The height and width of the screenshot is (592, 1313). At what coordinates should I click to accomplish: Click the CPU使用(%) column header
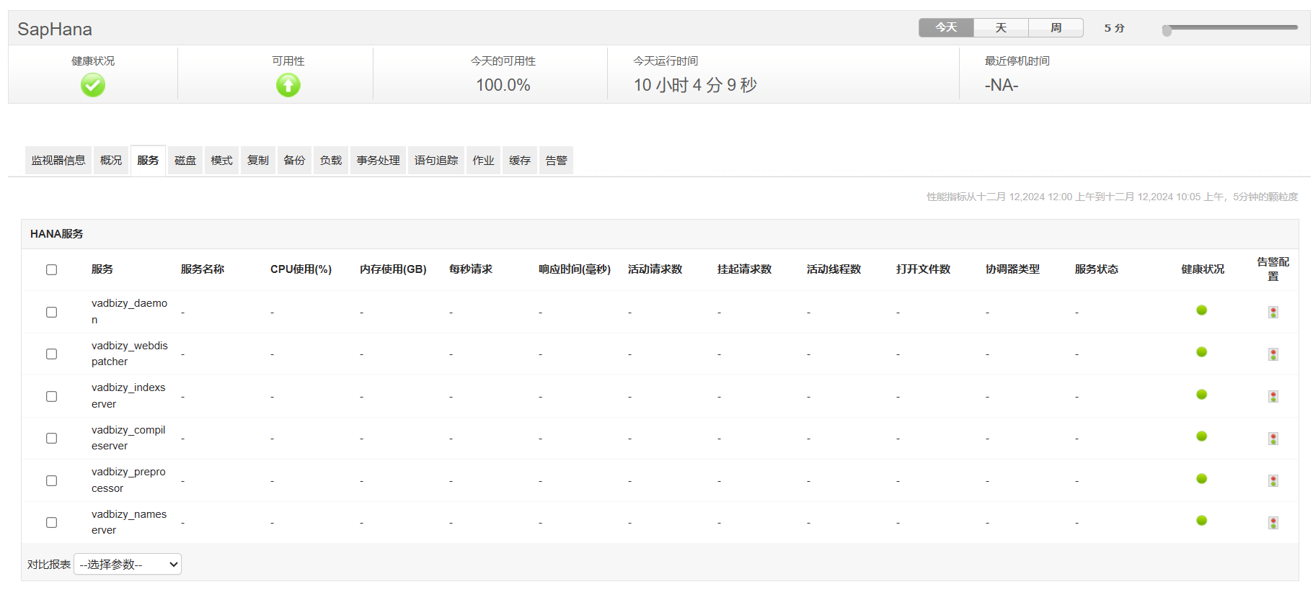click(x=301, y=269)
